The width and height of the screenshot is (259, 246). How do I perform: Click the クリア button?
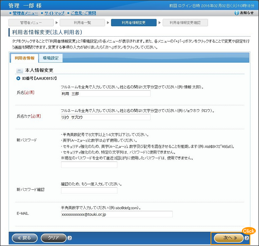[54, 238]
